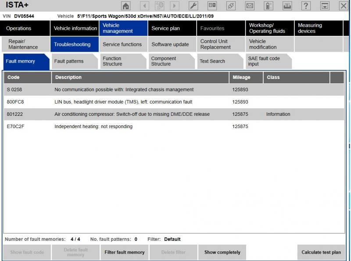Click the connection plug icon
This screenshot has width=351, height=261.
click(231, 6)
